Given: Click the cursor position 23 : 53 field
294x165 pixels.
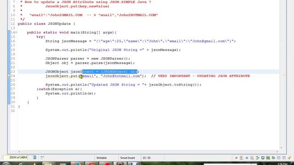Looking at the screenshot, I should click(147, 158).
